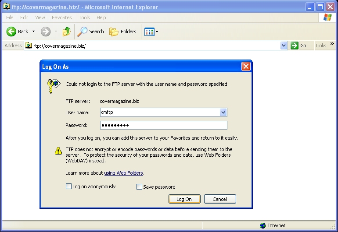The height and width of the screenshot is (232, 338).
Task: Enable Log on anonymously checkbox
Action: (x=68, y=186)
